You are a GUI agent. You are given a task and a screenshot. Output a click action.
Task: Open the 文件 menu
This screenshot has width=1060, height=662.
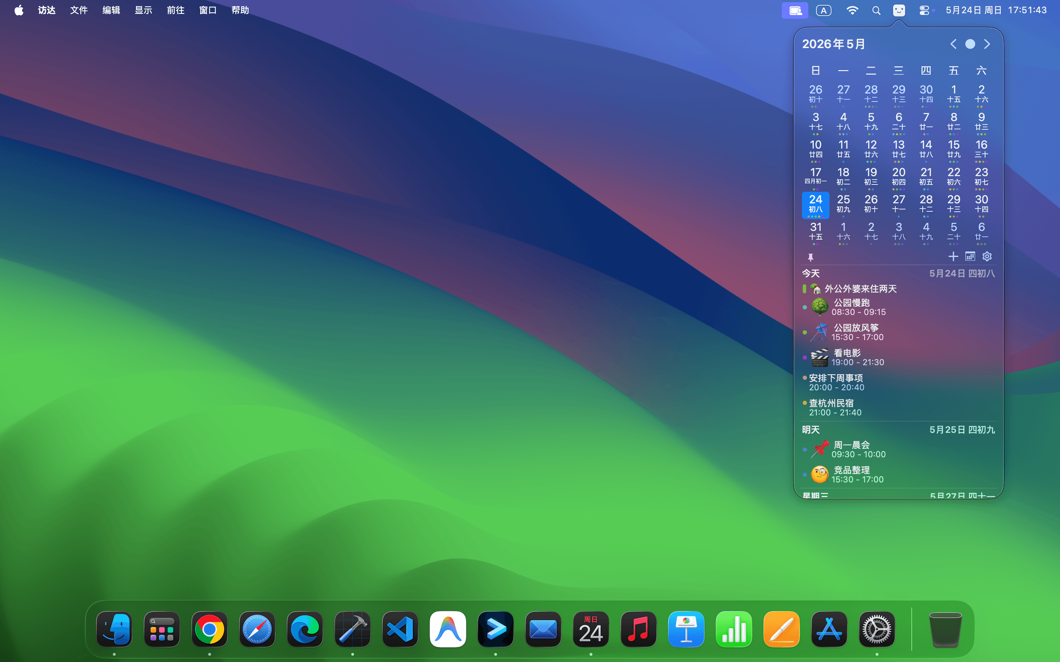[79, 10]
